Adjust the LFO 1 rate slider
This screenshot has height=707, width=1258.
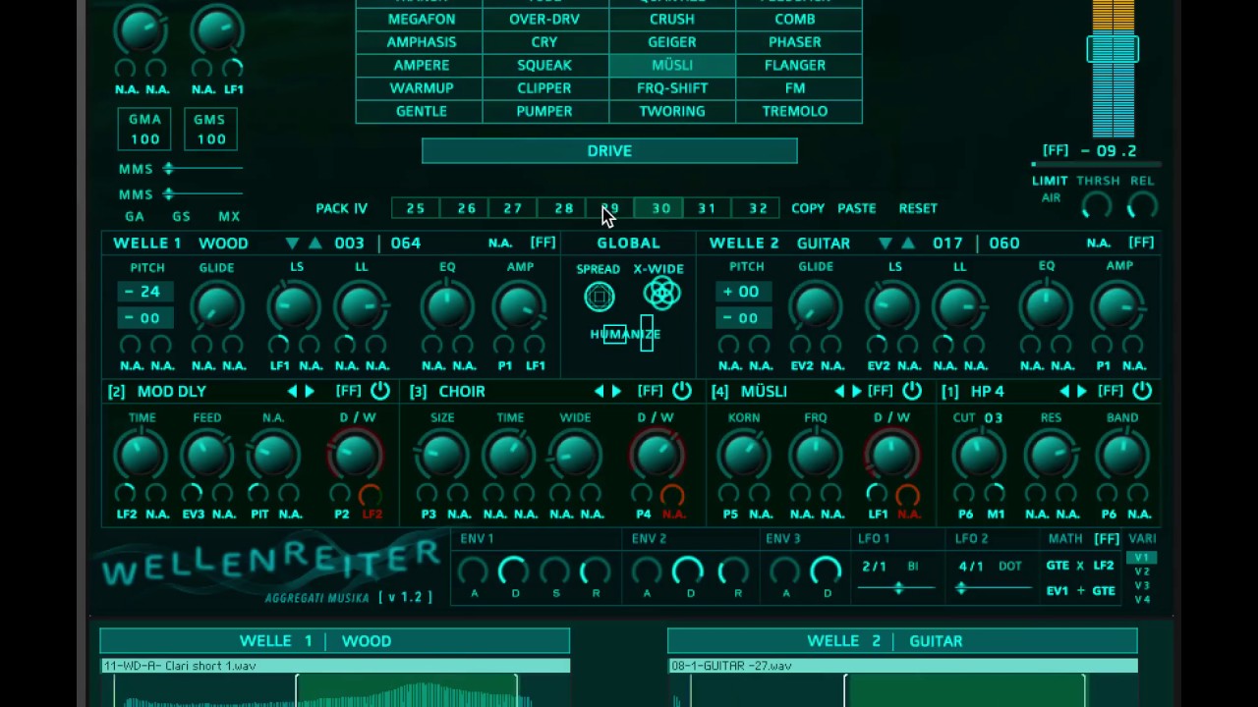tap(897, 588)
